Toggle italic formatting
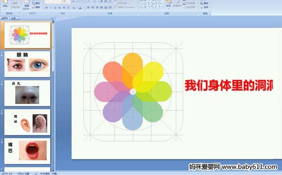This screenshot has width=282, height=175. 51,8
